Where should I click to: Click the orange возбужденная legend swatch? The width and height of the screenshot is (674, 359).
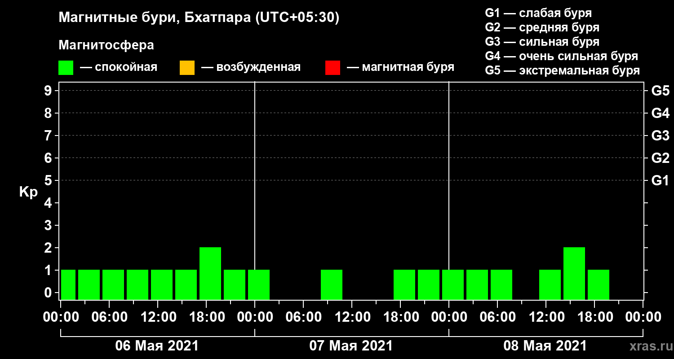187,68
